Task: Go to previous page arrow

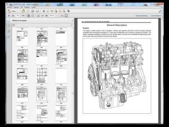Action: (x=9, y=16)
